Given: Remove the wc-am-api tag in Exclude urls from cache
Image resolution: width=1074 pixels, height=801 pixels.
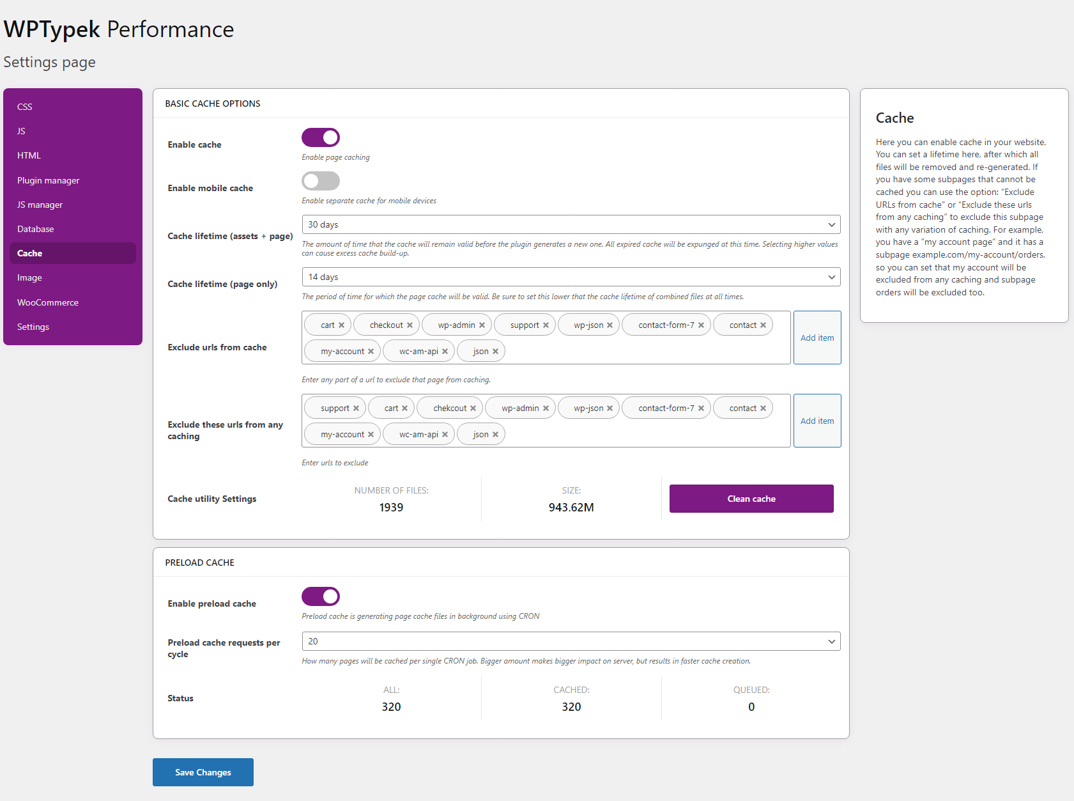Looking at the screenshot, I should [445, 352].
